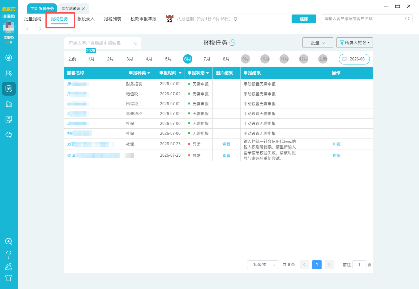Go forward with the right arrow
Screen dimensions: 419x289
tap(39, 29)
